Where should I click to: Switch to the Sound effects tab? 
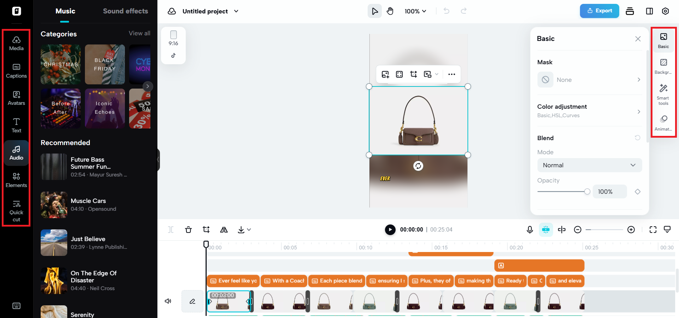[x=125, y=11]
